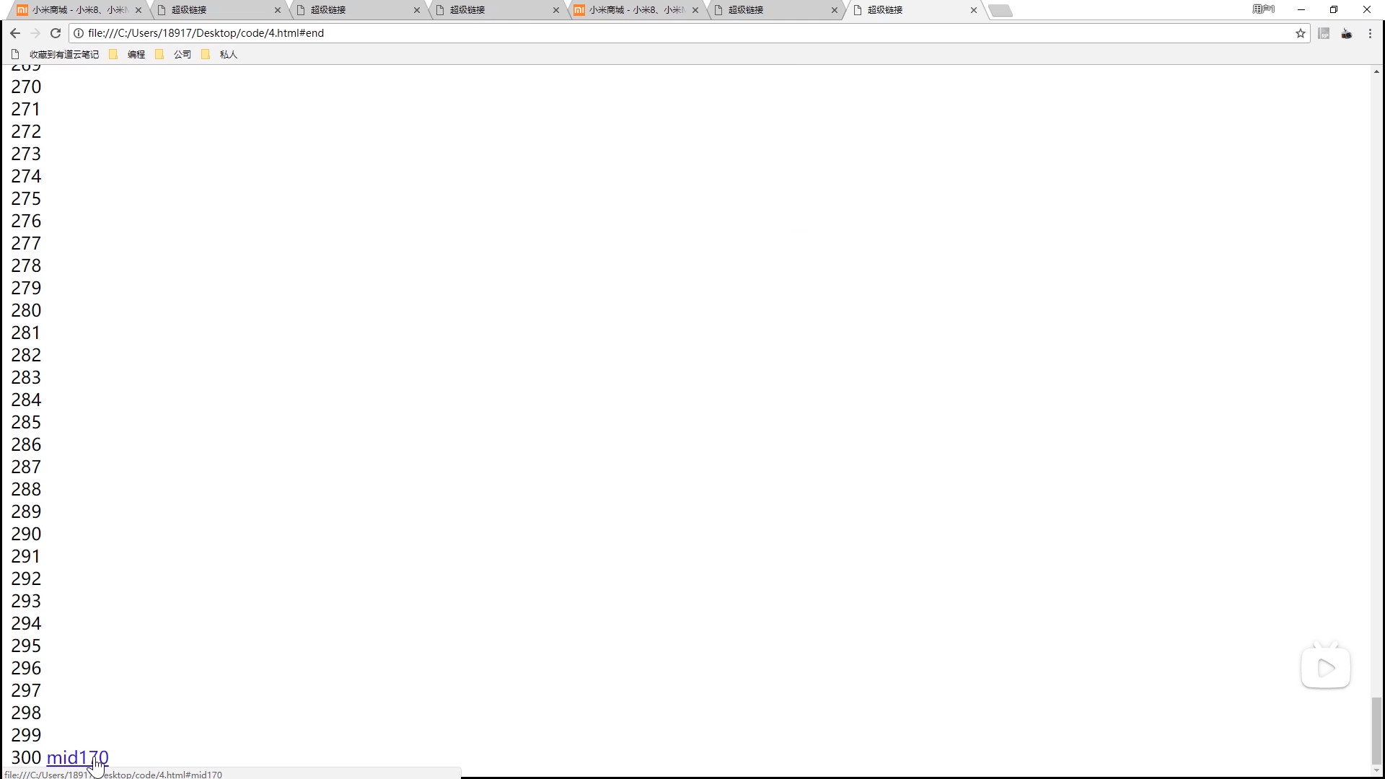The image size is (1385, 779).
Task: Close the active 超级链接 tab
Action: click(974, 10)
